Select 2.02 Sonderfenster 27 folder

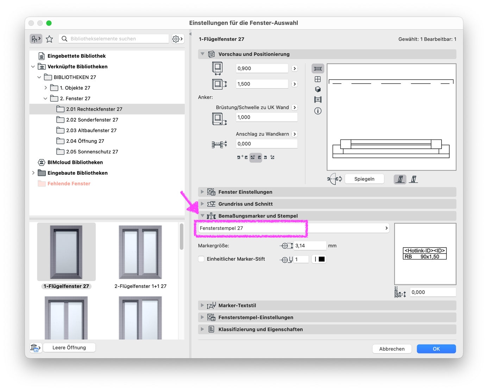pos(107,120)
